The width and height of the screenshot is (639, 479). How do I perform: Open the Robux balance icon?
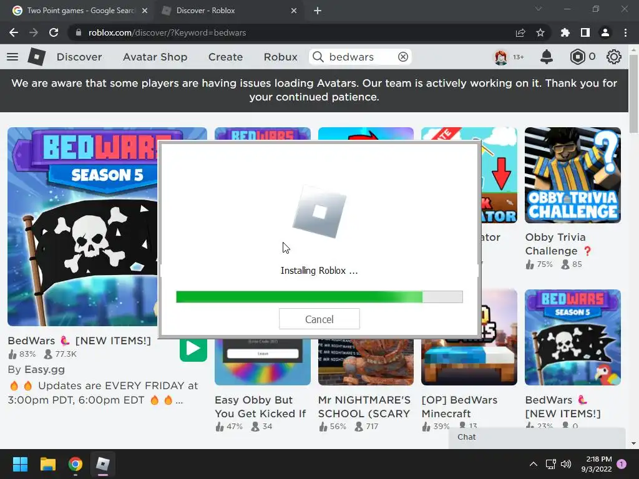(577, 57)
